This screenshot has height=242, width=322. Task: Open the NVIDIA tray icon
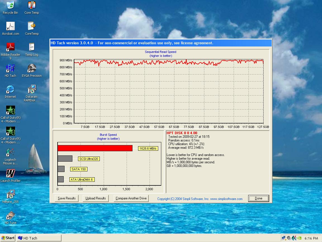[x=299, y=238]
